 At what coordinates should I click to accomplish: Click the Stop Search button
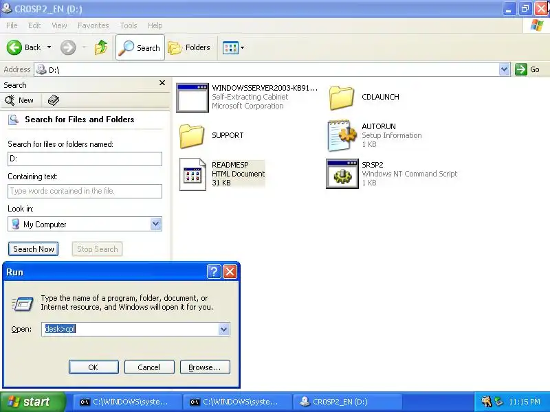tap(97, 249)
